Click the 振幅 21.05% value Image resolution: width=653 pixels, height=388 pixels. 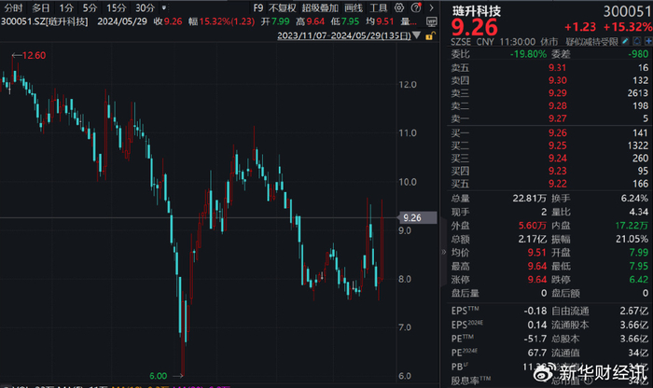click(632, 239)
